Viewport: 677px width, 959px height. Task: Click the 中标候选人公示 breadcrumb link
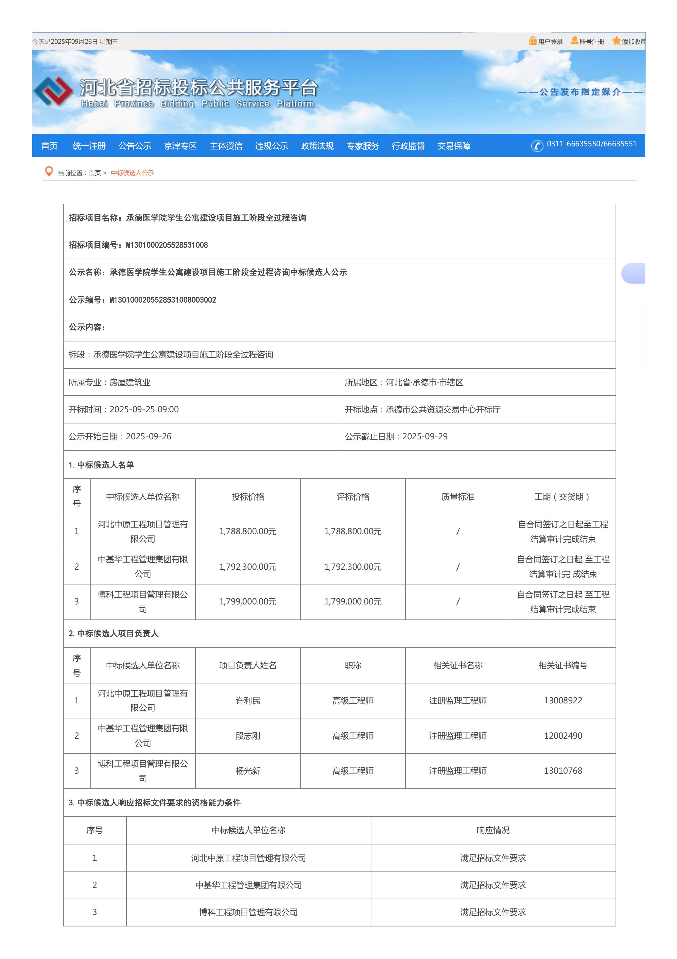point(132,173)
